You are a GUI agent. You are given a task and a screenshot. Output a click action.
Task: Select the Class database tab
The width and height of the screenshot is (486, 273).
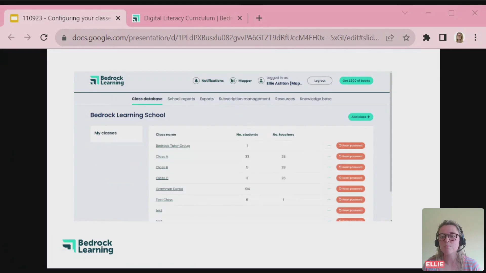[147, 99]
